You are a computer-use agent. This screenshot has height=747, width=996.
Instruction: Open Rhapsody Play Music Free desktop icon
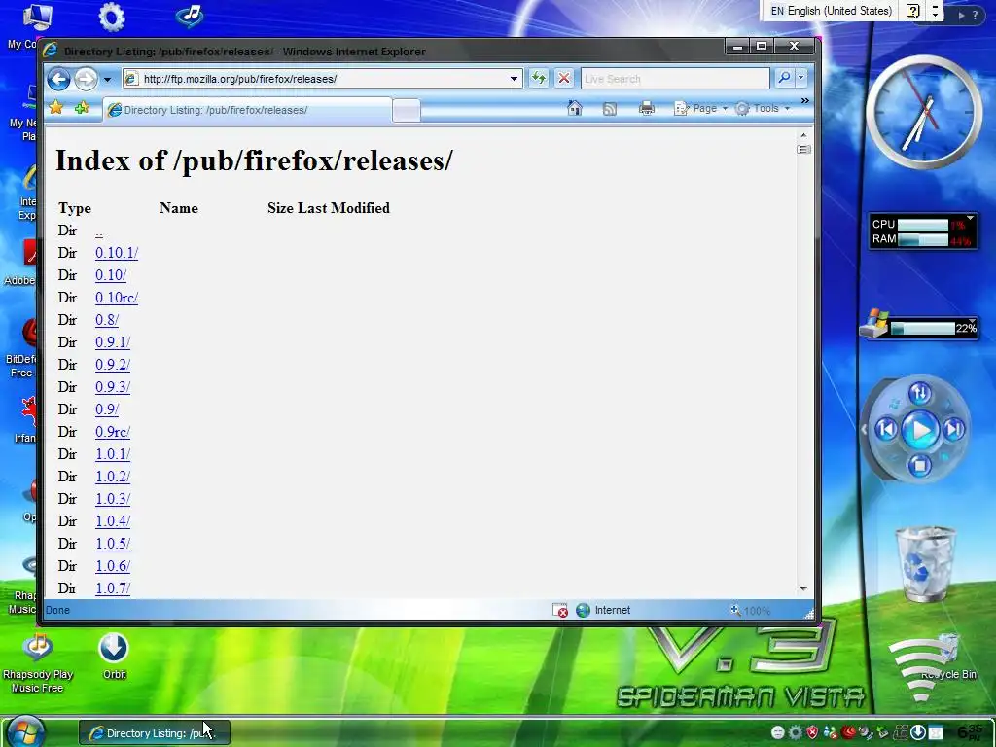[38, 661]
